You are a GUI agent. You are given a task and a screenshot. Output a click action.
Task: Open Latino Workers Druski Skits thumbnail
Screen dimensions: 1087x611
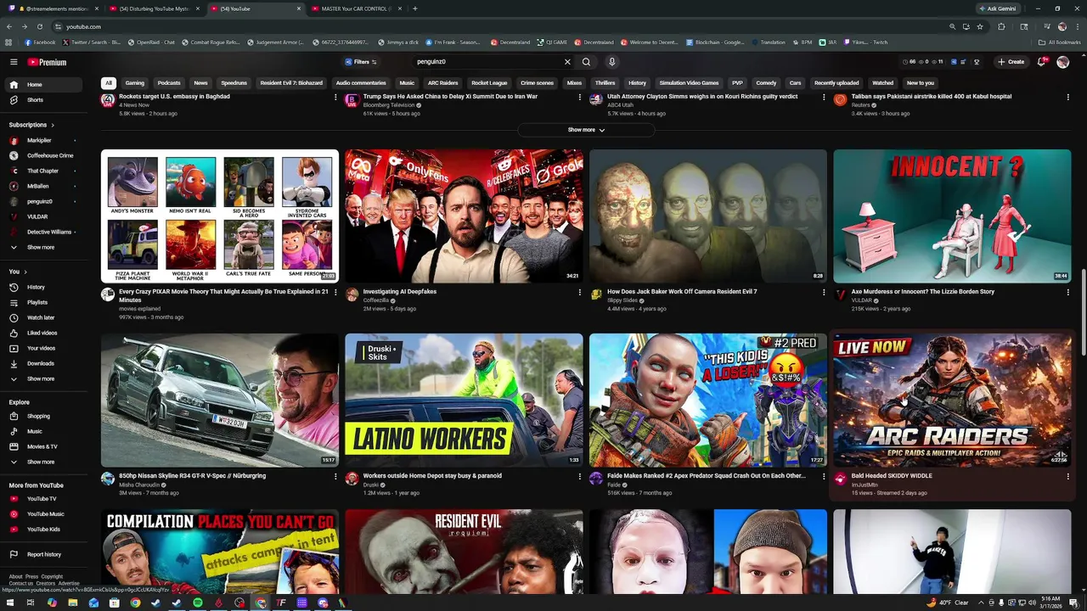464,401
